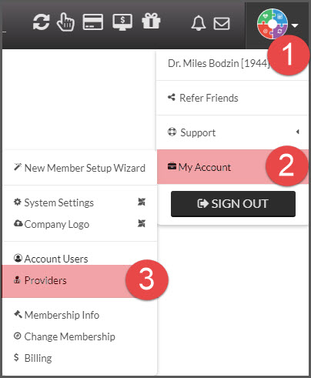Click the pointing hand icon in toolbar
The image size is (311, 378).
click(x=65, y=22)
